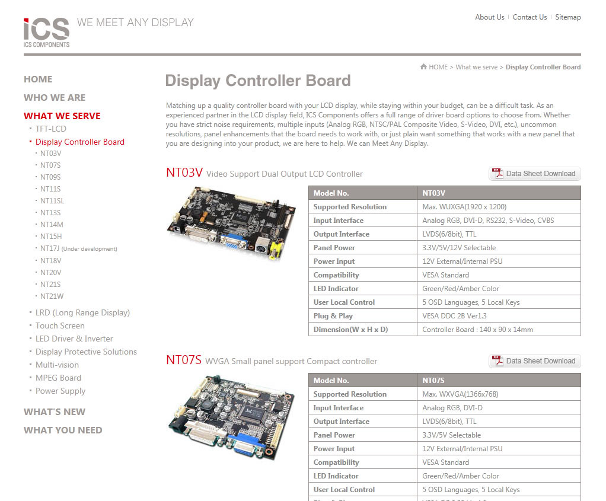Open the Contact Us link
This screenshot has height=501, width=606.
530,17
